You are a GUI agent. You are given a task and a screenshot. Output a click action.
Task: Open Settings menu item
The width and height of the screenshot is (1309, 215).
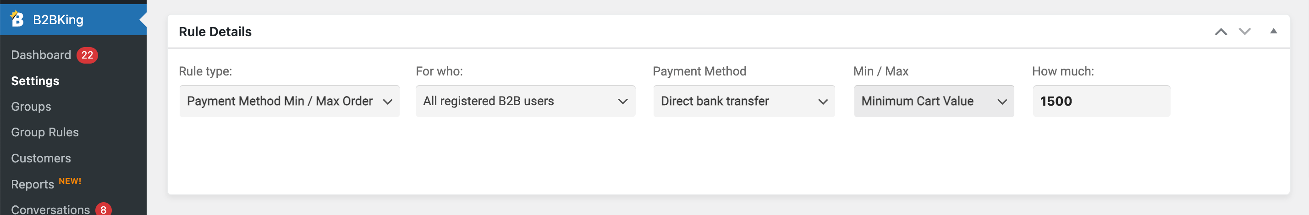pos(35,81)
